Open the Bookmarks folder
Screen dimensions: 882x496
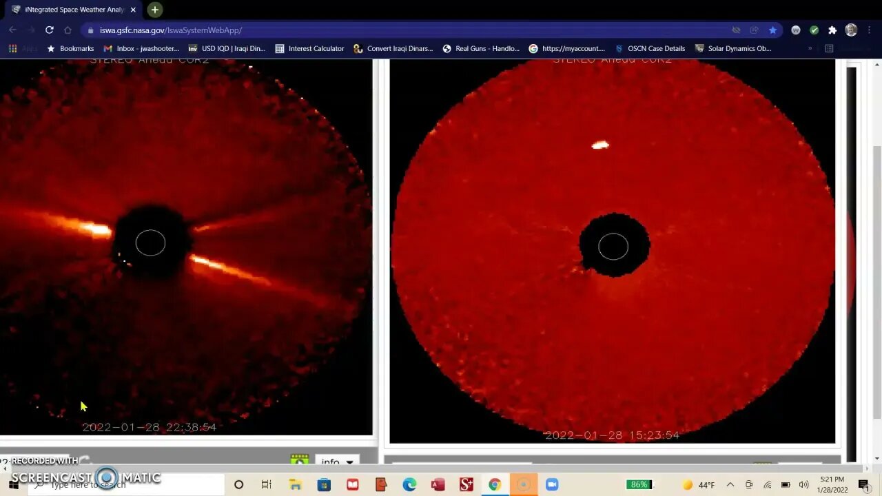(x=70, y=49)
